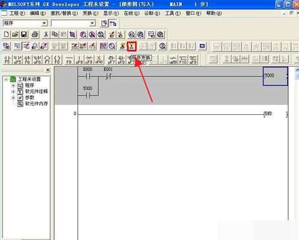The image size is (299, 240).
Task: Click the Print icon
Action: click(x=35, y=34)
